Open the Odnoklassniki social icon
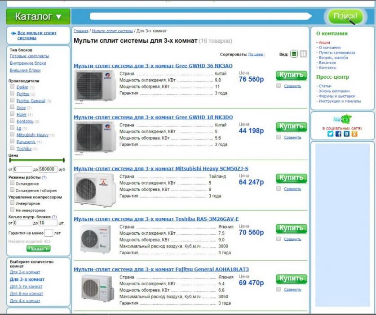 [x=354, y=134]
